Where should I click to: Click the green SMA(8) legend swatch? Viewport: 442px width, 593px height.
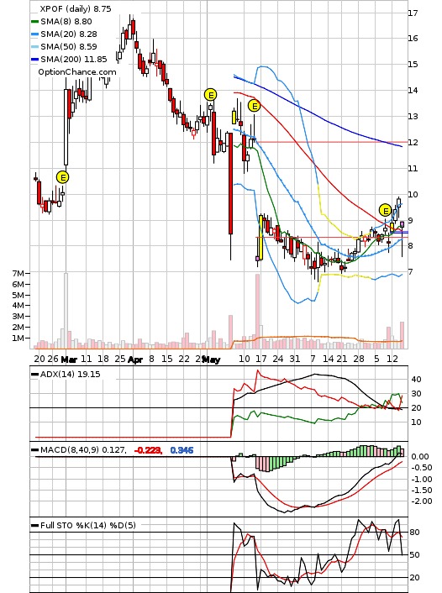pyautogui.click(x=34, y=22)
